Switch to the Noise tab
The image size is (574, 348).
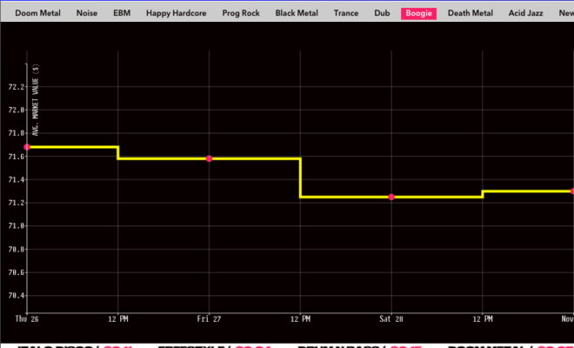(87, 13)
